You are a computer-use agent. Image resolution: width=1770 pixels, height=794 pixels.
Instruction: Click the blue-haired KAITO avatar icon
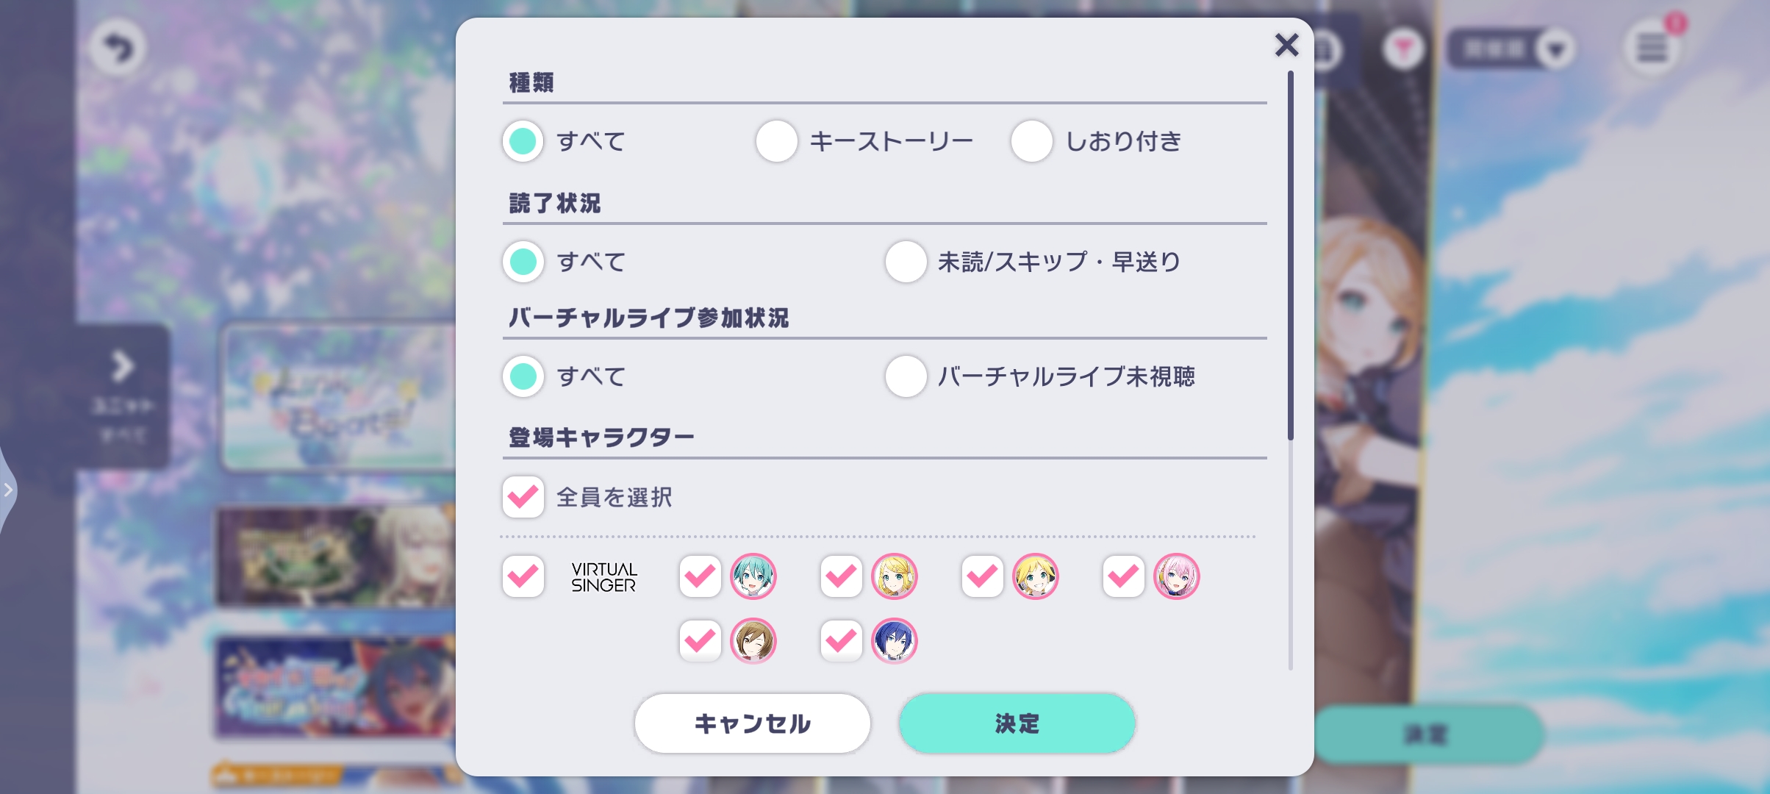tap(894, 641)
